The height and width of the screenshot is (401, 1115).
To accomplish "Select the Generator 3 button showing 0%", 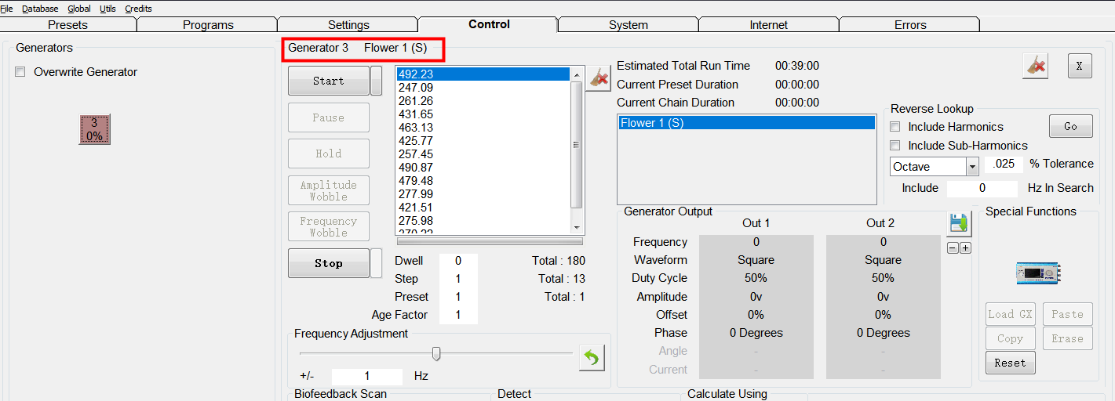I will coord(95,129).
